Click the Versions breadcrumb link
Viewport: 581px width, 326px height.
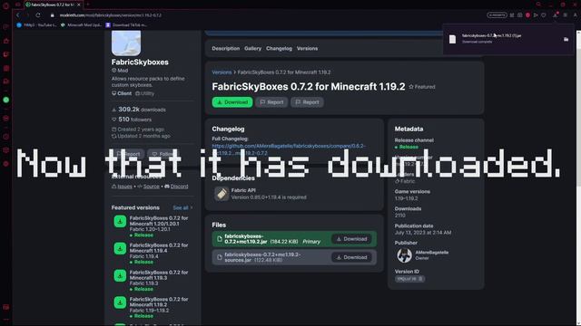coord(222,72)
